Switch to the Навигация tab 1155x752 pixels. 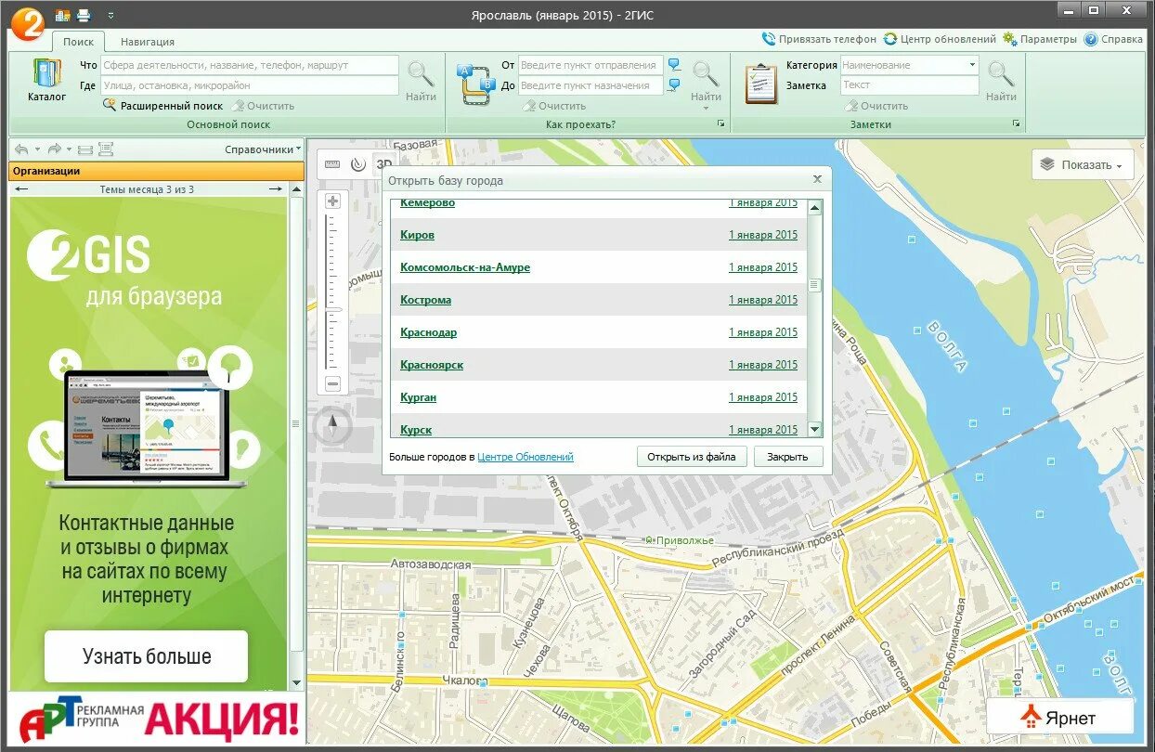pyautogui.click(x=147, y=42)
